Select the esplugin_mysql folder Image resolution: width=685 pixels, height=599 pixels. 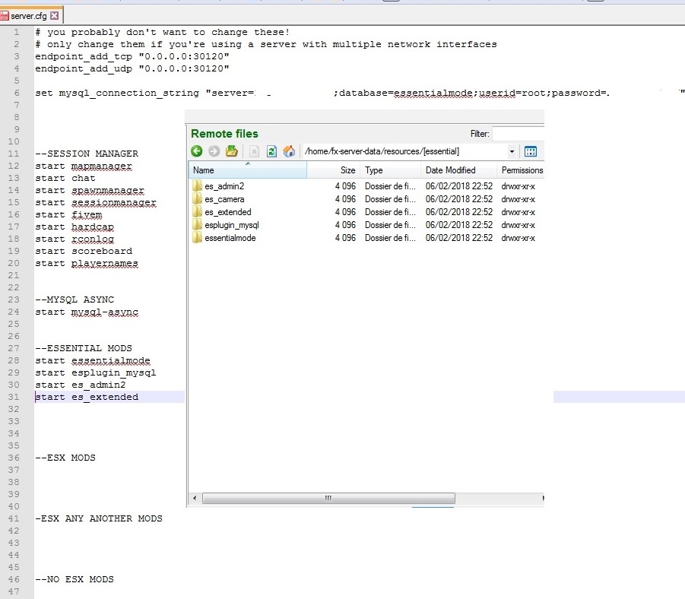click(232, 225)
